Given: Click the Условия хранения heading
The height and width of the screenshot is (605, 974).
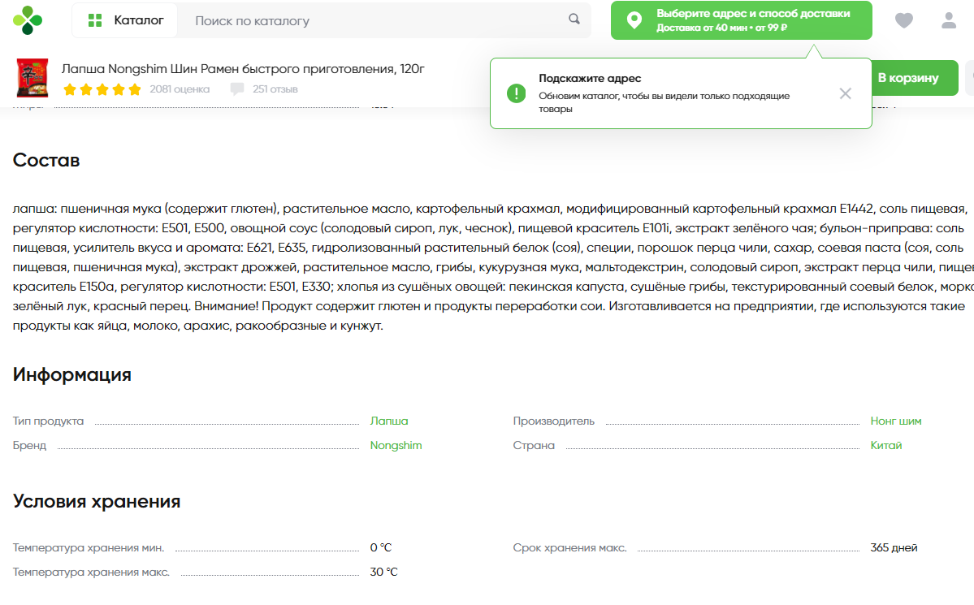Looking at the screenshot, I should (97, 501).
